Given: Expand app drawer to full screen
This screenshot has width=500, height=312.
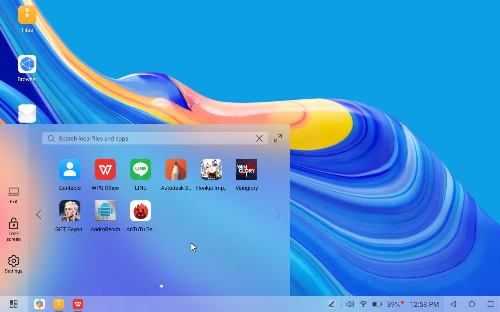Looking at the screenshot, I should (278, 138).
